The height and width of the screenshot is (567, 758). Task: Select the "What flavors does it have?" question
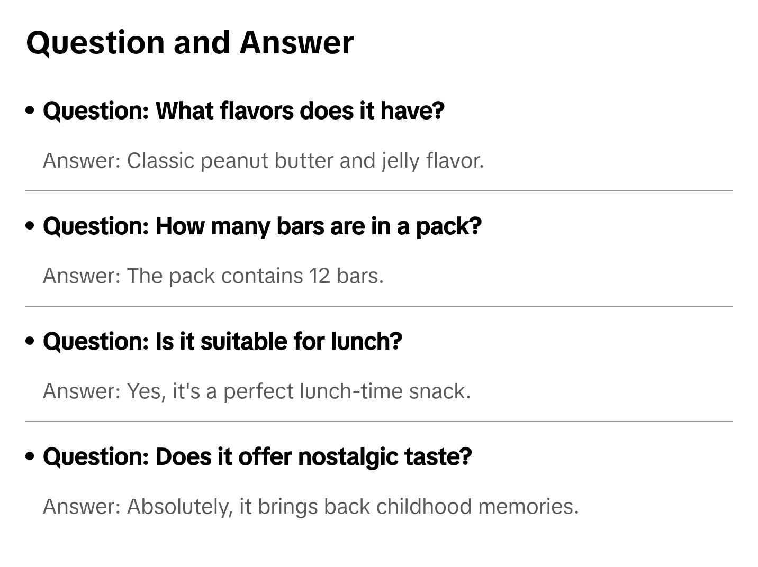(243, 111)
